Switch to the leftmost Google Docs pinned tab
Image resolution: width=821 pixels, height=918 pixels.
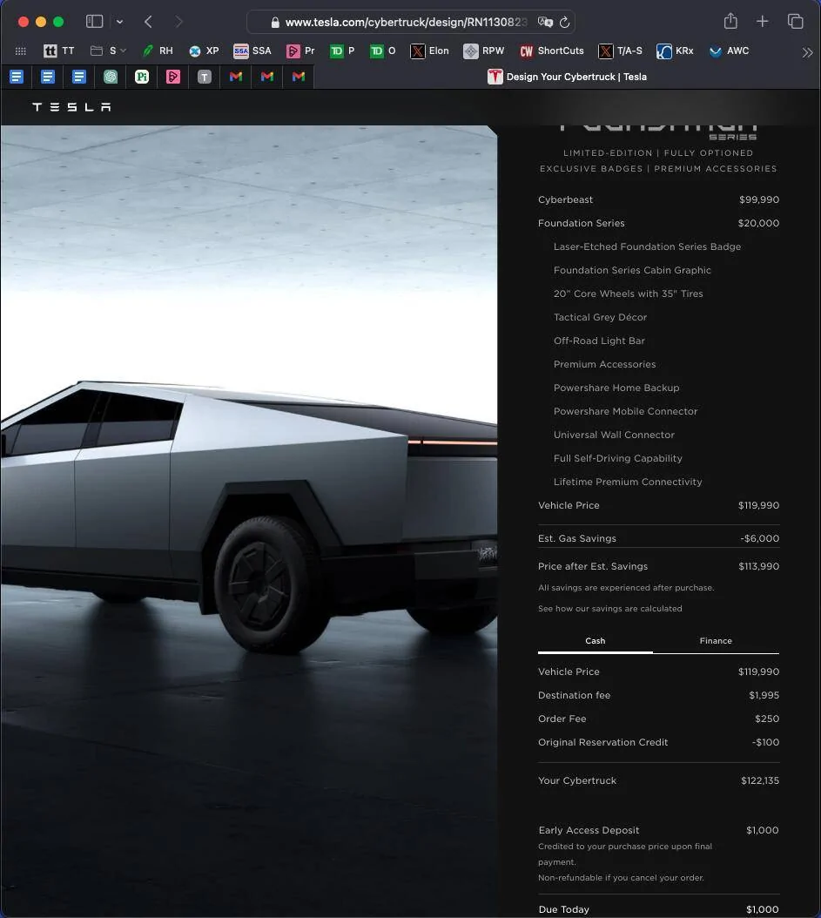pos(17,77)
